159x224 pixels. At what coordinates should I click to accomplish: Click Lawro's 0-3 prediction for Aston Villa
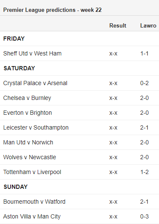click(x=144, y=216)
